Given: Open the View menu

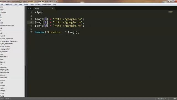Looking at the screenshot, I should [20, 4].
